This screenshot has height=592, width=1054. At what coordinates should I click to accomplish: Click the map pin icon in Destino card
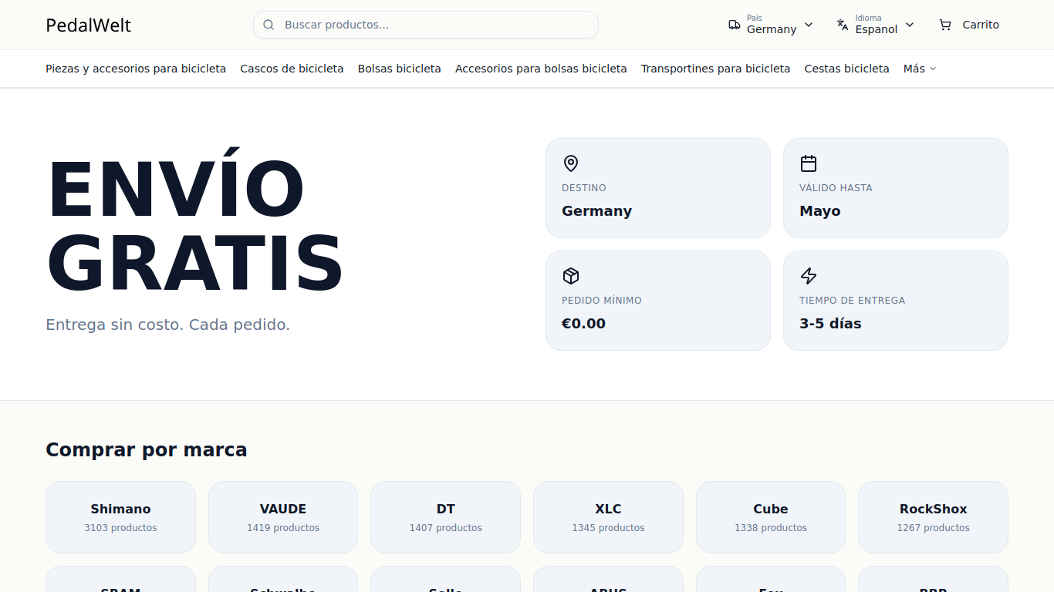[571, 163]
